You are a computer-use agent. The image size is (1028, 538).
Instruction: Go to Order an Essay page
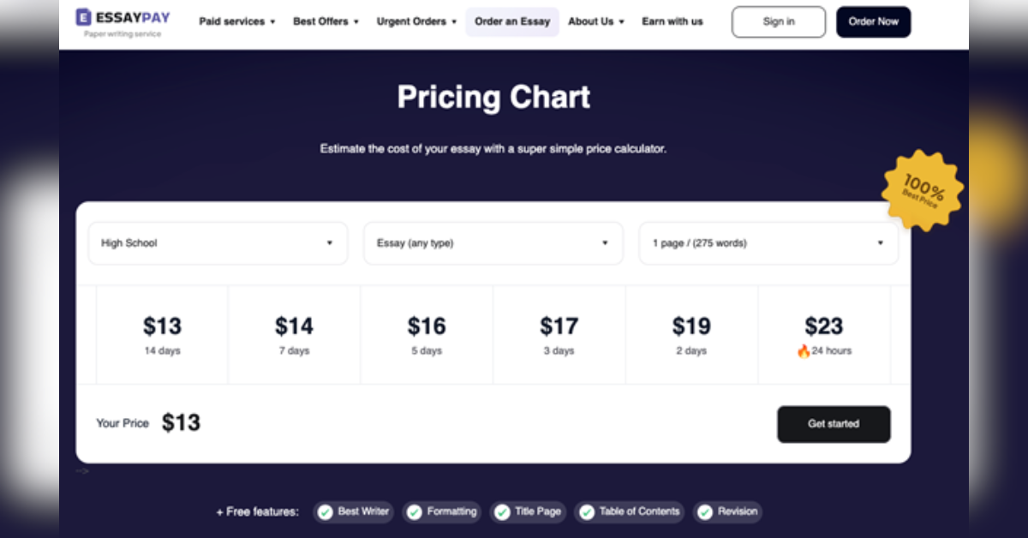(x=512, y=21)
